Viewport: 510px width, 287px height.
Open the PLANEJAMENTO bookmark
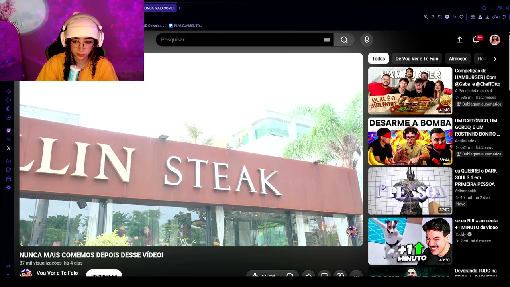(186, 26)
